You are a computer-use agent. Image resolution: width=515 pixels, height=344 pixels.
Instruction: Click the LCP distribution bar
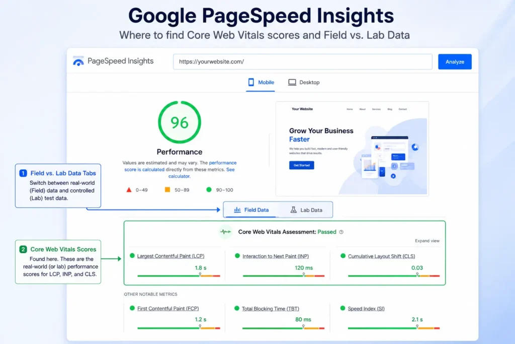179,276
